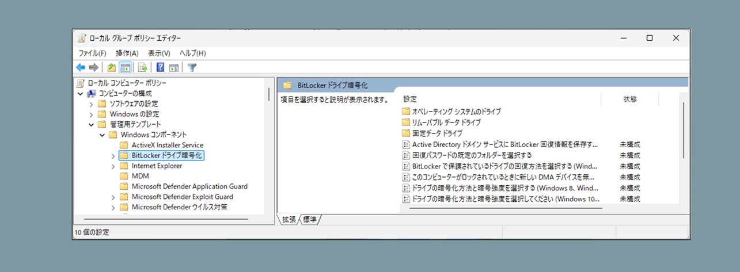Click the リムーバブル データ ドライブ folder icon
The image size is (740, 272).
click(405, 122)
